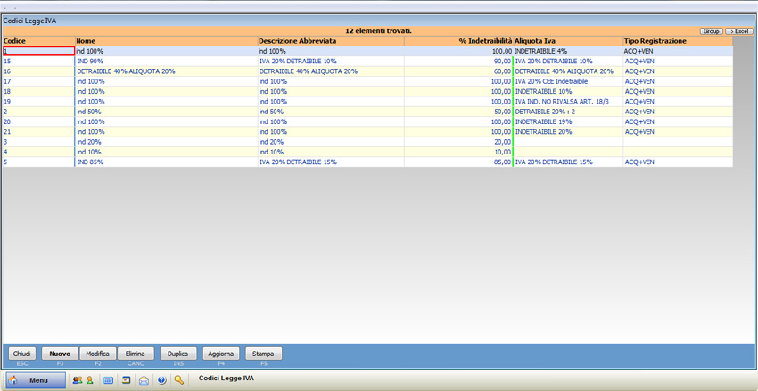The width and height of the screenshot is (758, 391).
Task: Create a new record with Nuovo
Action: click(60, 354)
